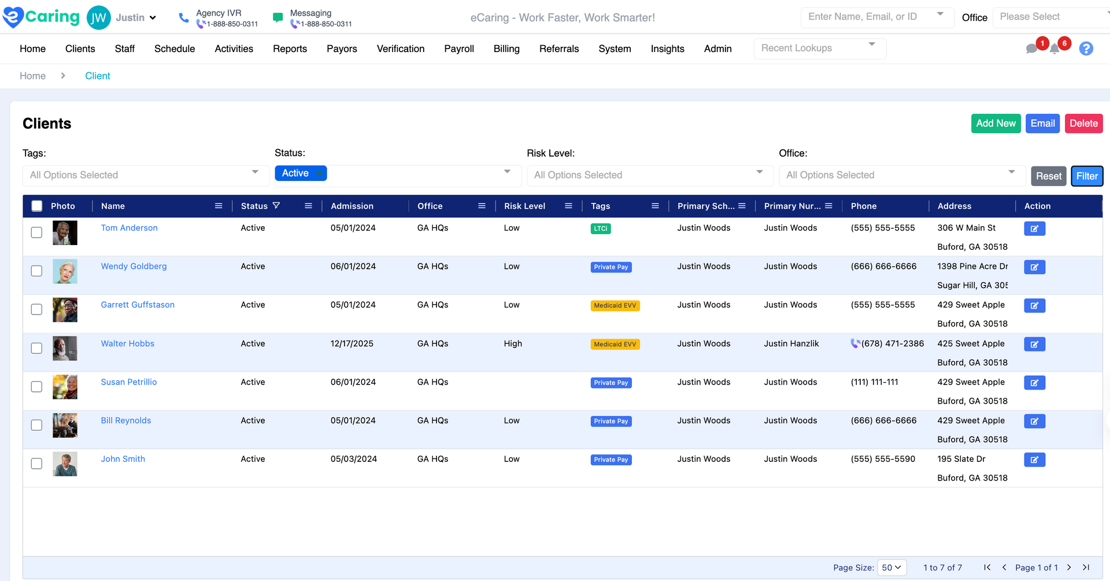The height and width of the screenshot is (581, 1110).
Task: Open the chat messages notification icon
Action: point(1031,49)
